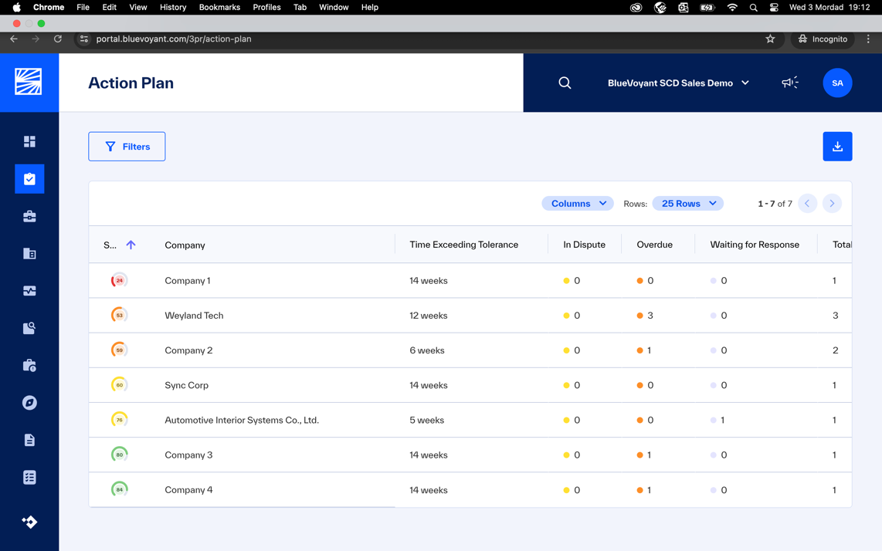882x551 pixels.
Task: Open the monitor pulse sidebar icon
Action: point(29,291)
